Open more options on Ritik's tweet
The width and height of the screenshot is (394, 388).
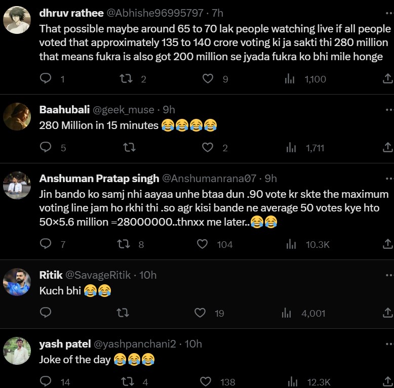(389, 275)
